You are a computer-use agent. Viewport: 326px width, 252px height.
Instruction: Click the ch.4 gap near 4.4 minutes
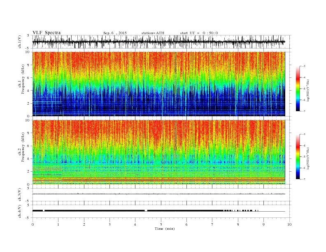146,211
